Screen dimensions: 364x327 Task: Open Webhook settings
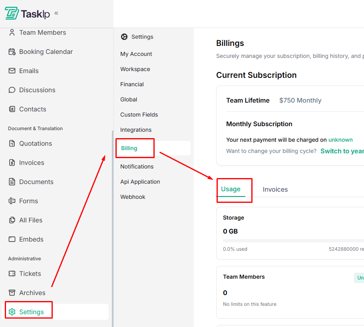coord(133,197)
